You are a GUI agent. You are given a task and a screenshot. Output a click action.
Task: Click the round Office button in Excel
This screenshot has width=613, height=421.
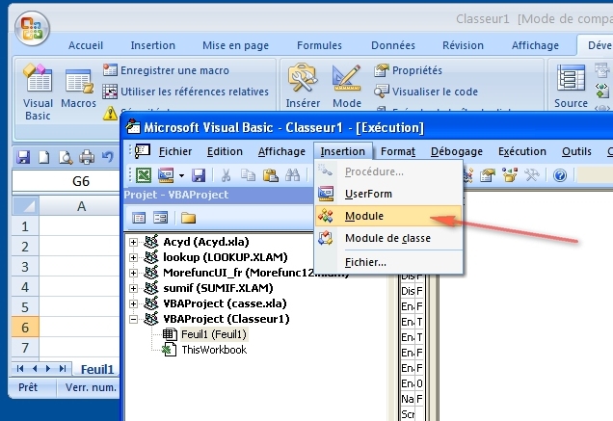[x=32, y=29]
